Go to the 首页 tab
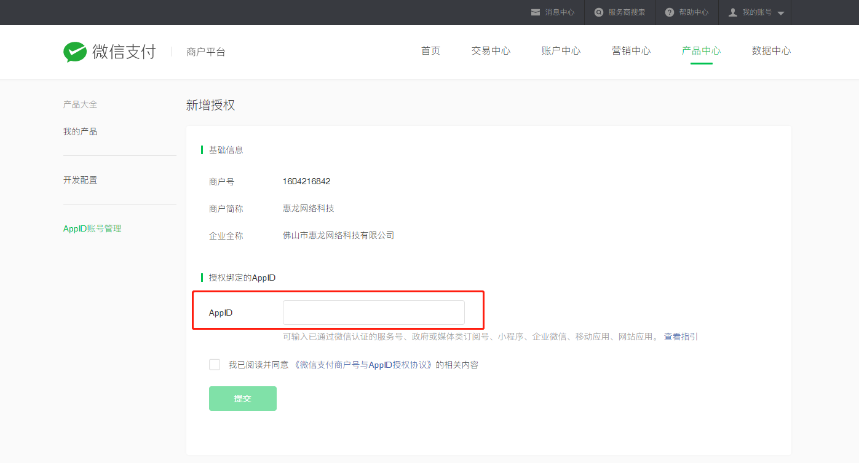859x463 pixels. tap(430, 51)
